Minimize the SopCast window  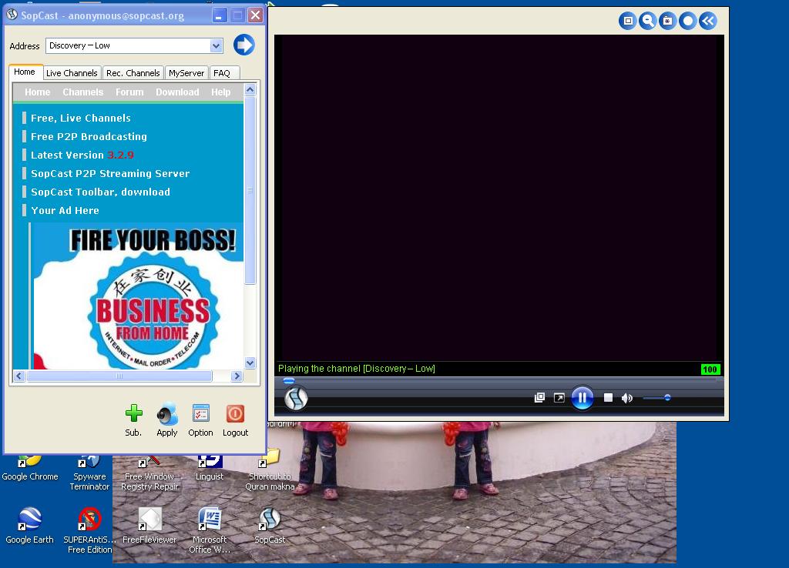coord(219,15)
